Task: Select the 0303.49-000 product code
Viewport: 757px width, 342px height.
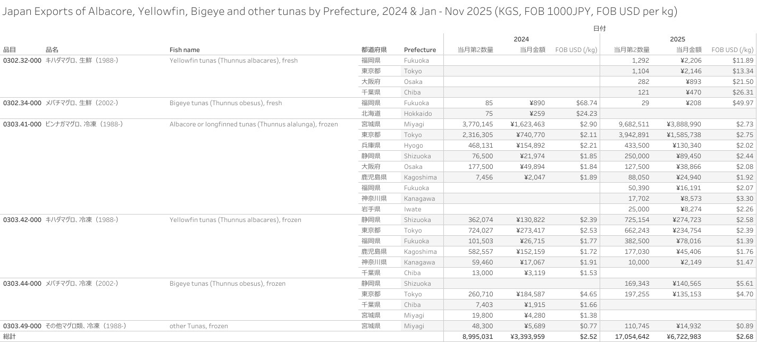Action: [22, 326]
